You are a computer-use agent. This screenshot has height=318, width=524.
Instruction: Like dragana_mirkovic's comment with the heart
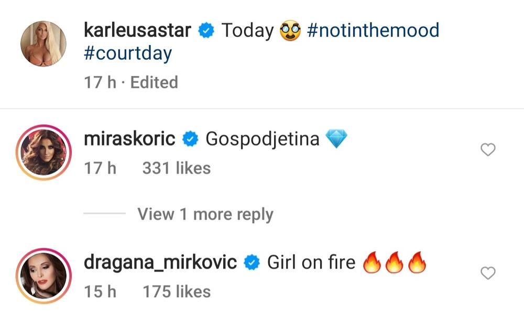pyautogui.click(x=488, y=273)
